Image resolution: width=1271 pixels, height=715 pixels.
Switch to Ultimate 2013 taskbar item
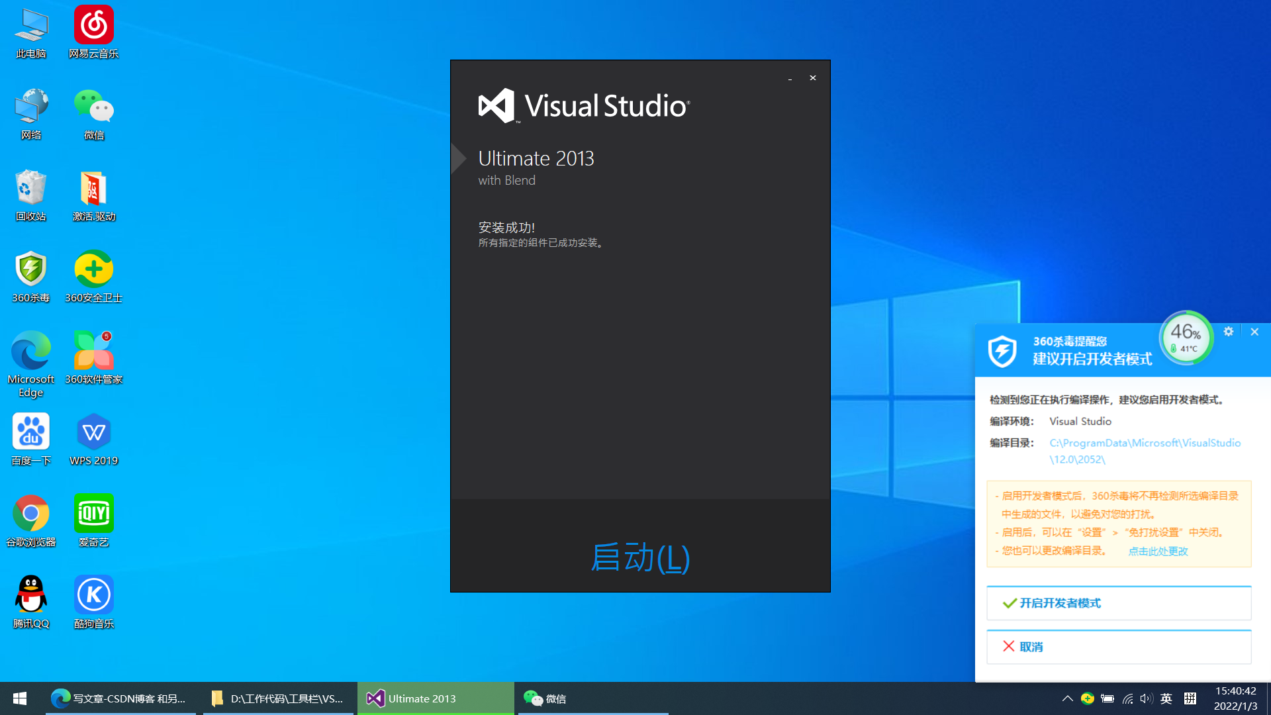click(436, 698)
